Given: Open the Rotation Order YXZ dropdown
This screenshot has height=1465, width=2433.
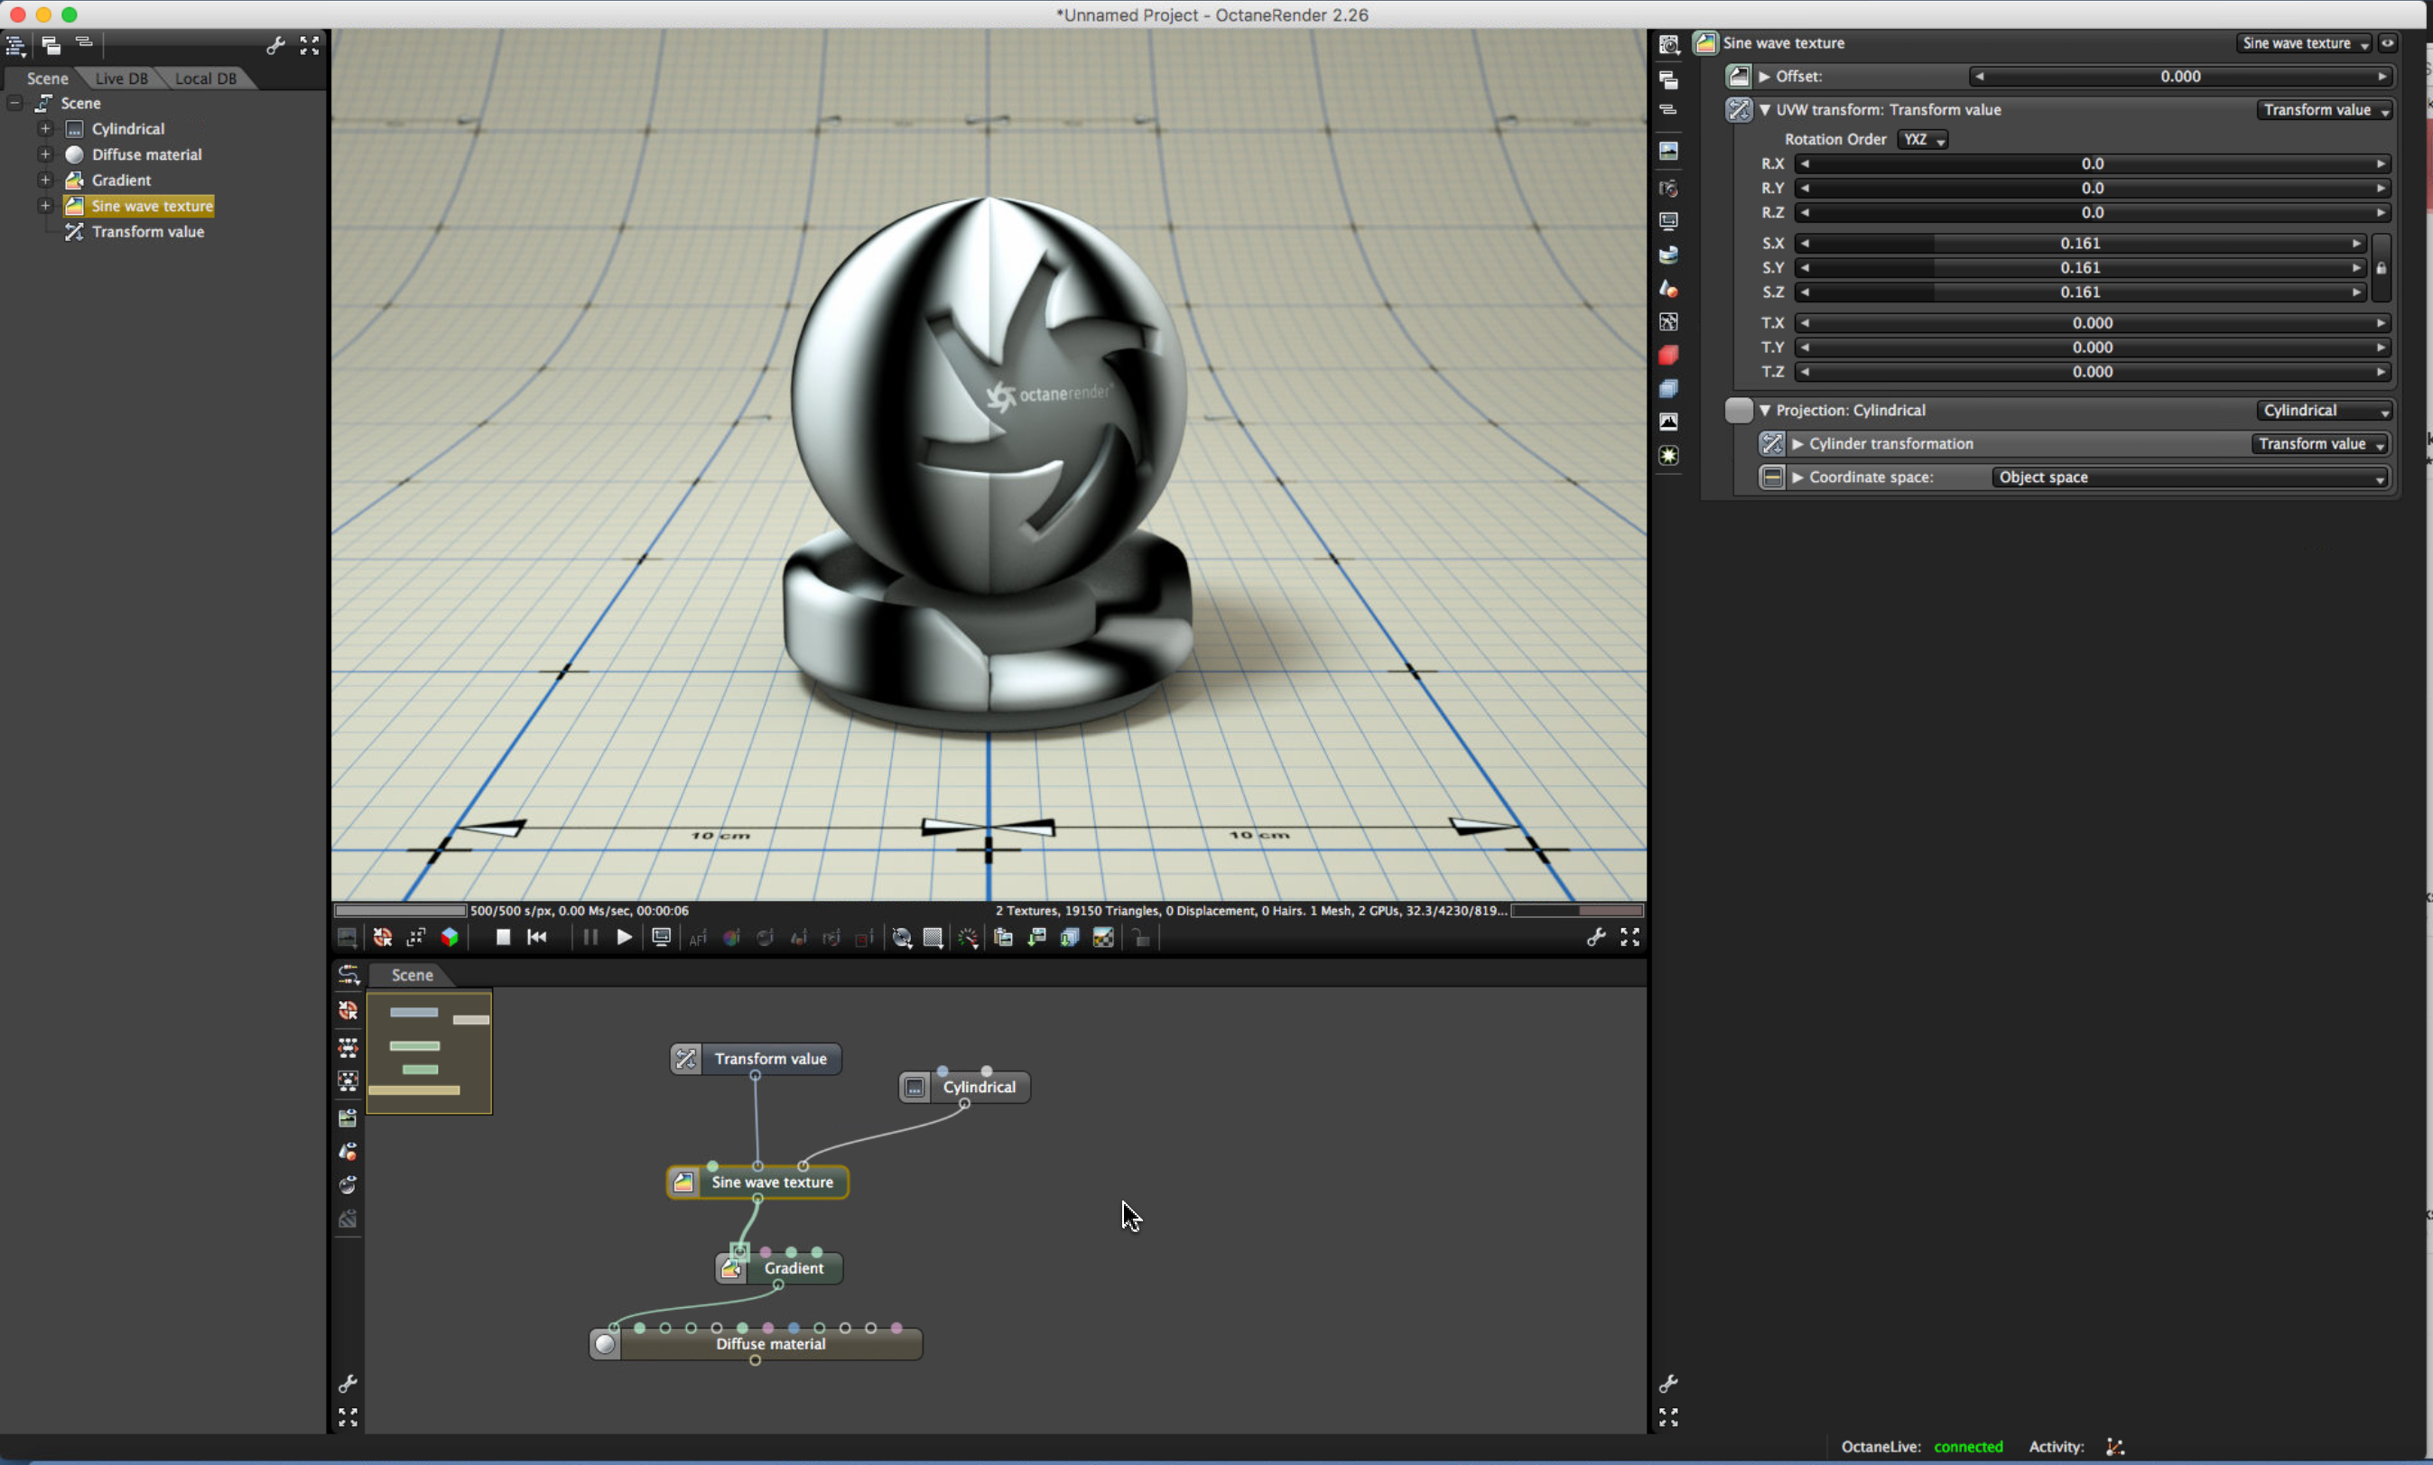Looking at the screenshot, I should [x=1922, y=139].
